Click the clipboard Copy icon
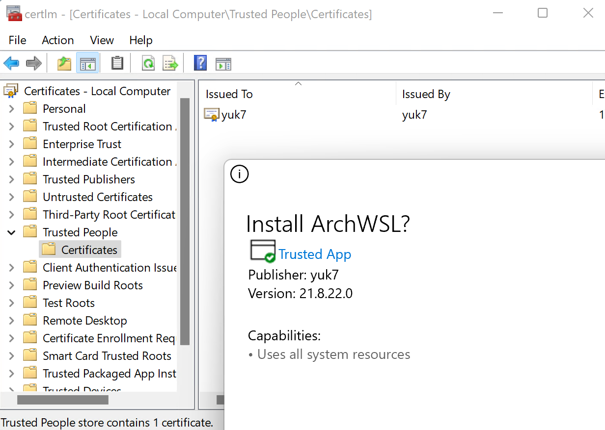This screenshot has width=605, height=430. pos(117,63)
